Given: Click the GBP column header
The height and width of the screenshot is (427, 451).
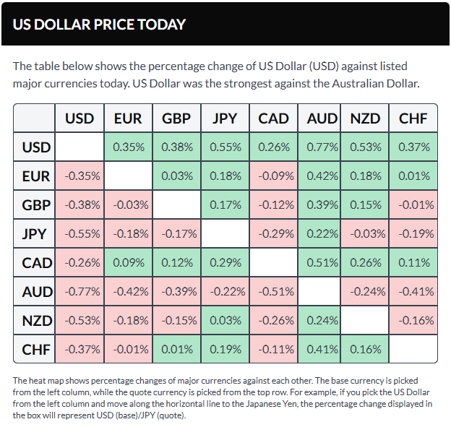Looking at the screenshot, I should 176,118.
